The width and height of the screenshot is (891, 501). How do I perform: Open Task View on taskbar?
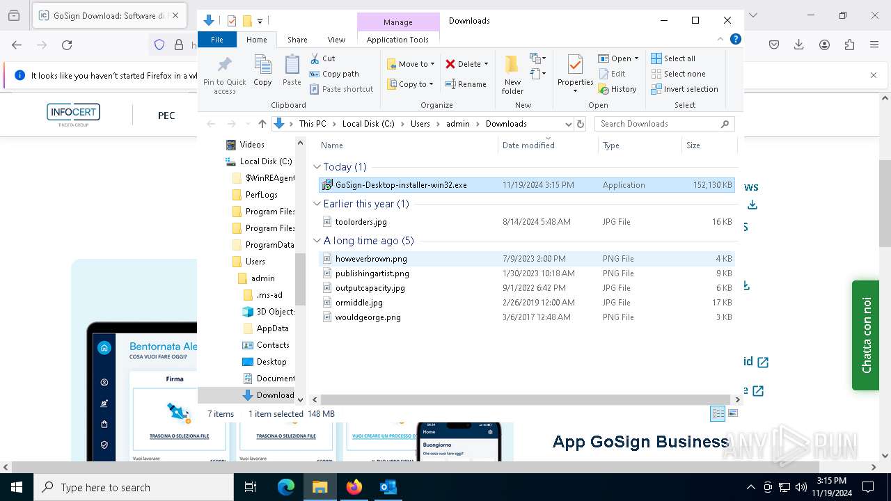point(251,487)
